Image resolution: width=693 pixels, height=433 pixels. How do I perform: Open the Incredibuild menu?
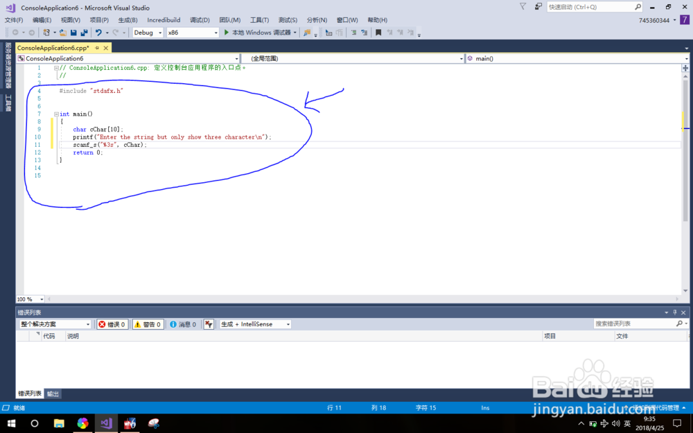(x=164, y=20)
